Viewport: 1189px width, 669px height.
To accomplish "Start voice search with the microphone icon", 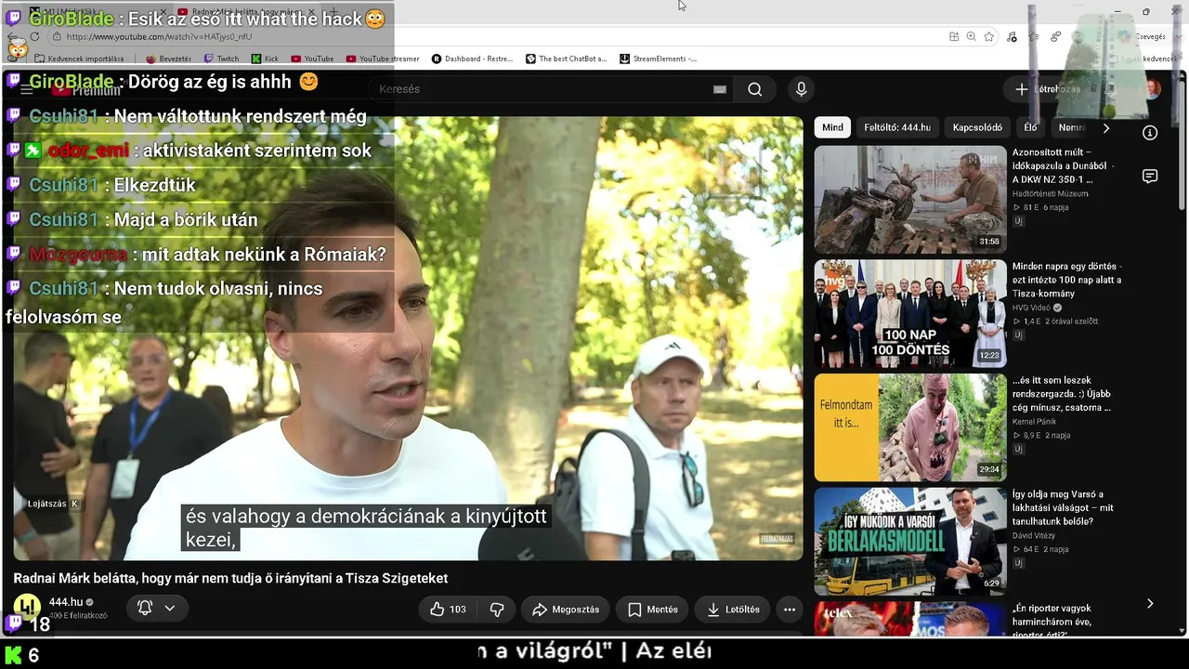I will click(801, 89).
